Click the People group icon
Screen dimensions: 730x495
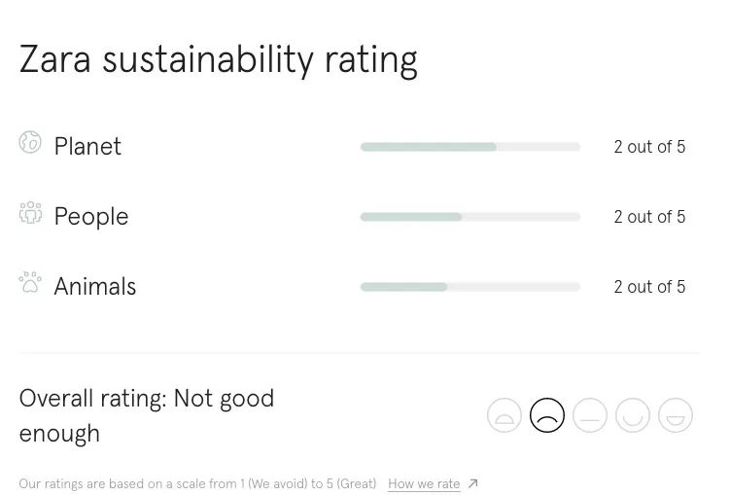click(30, 213)
